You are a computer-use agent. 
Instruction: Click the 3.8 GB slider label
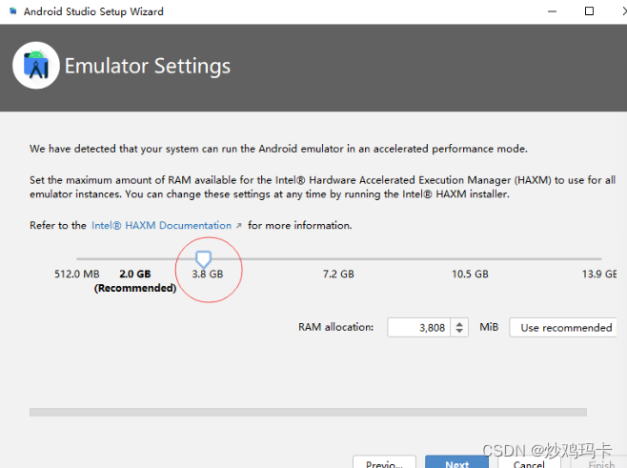point(207,274)
